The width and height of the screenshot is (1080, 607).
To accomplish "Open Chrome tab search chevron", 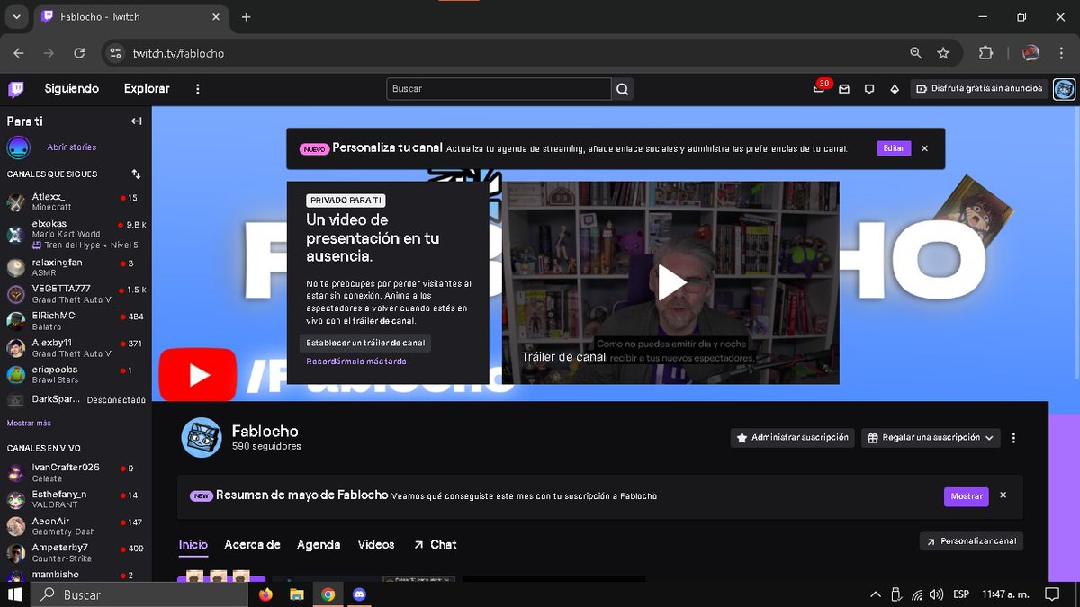I will coord(16,16).
